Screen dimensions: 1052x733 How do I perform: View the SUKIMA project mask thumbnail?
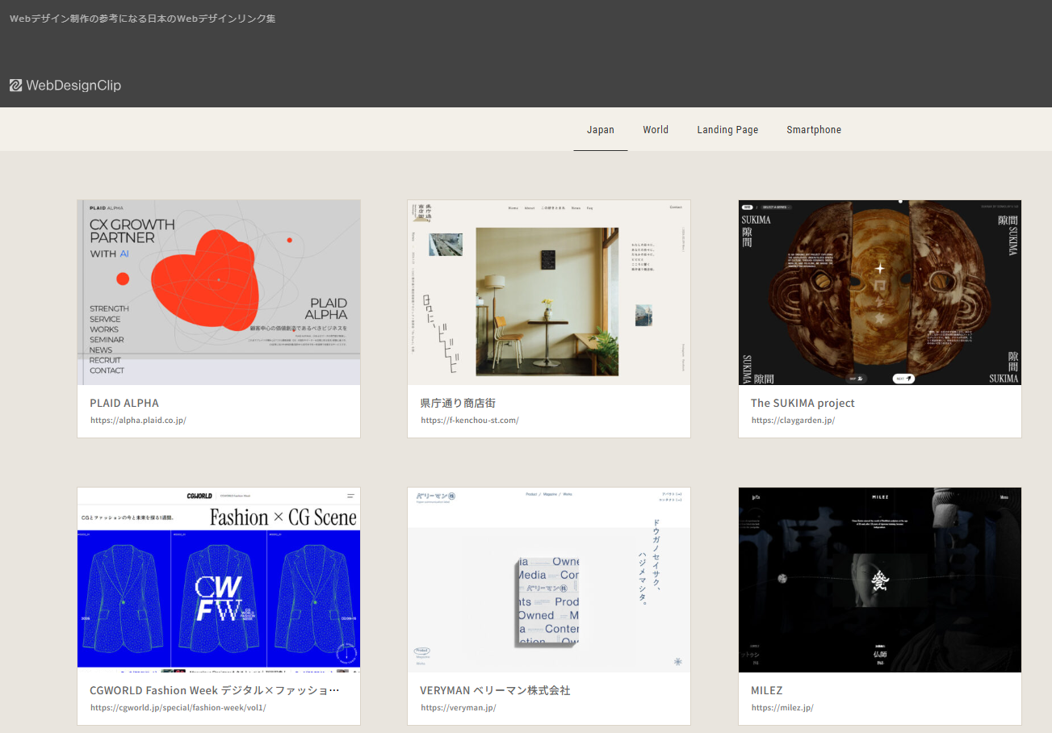coord(879,292)
